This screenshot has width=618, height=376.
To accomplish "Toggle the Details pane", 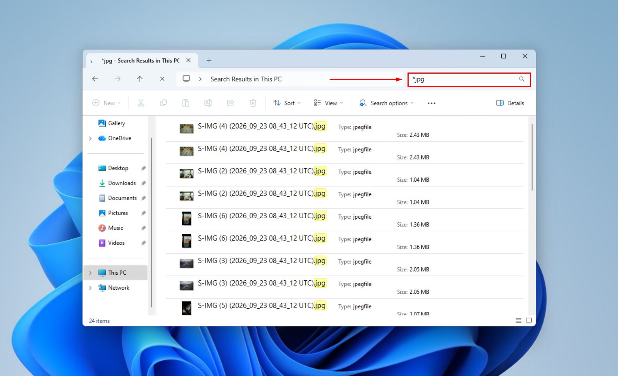I will [510, 103].
